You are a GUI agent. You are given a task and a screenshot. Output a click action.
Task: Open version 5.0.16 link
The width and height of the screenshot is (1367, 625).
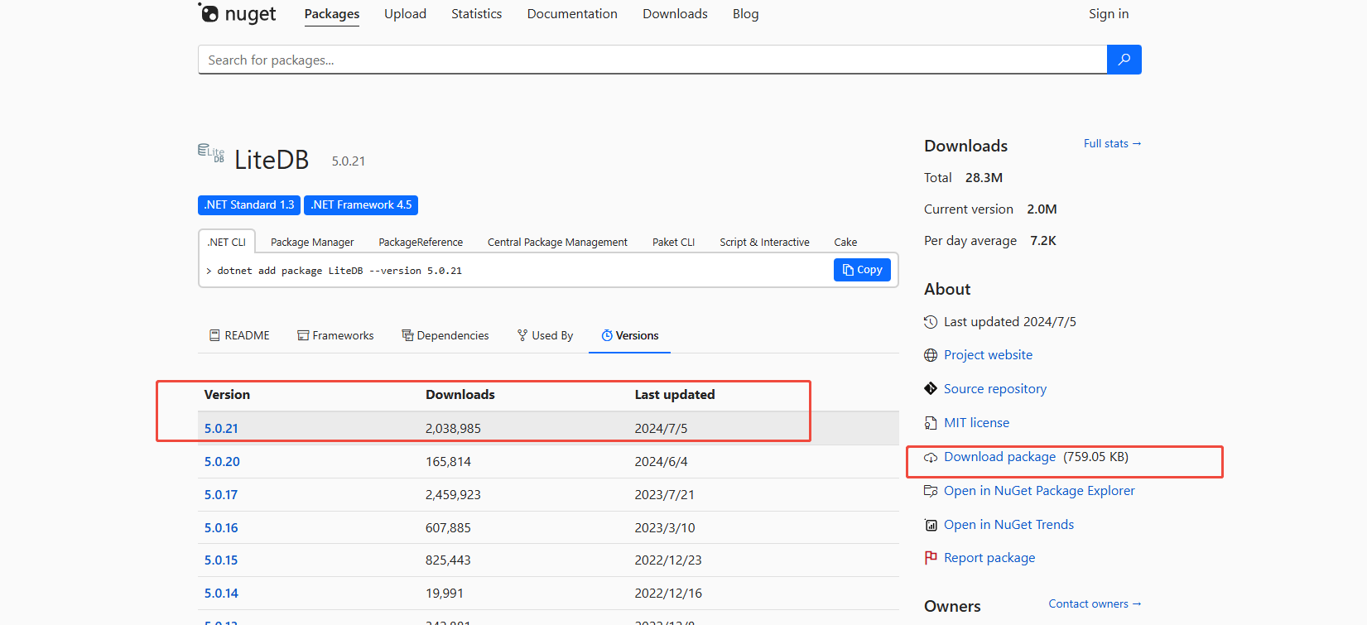click(x=221, y=528)
